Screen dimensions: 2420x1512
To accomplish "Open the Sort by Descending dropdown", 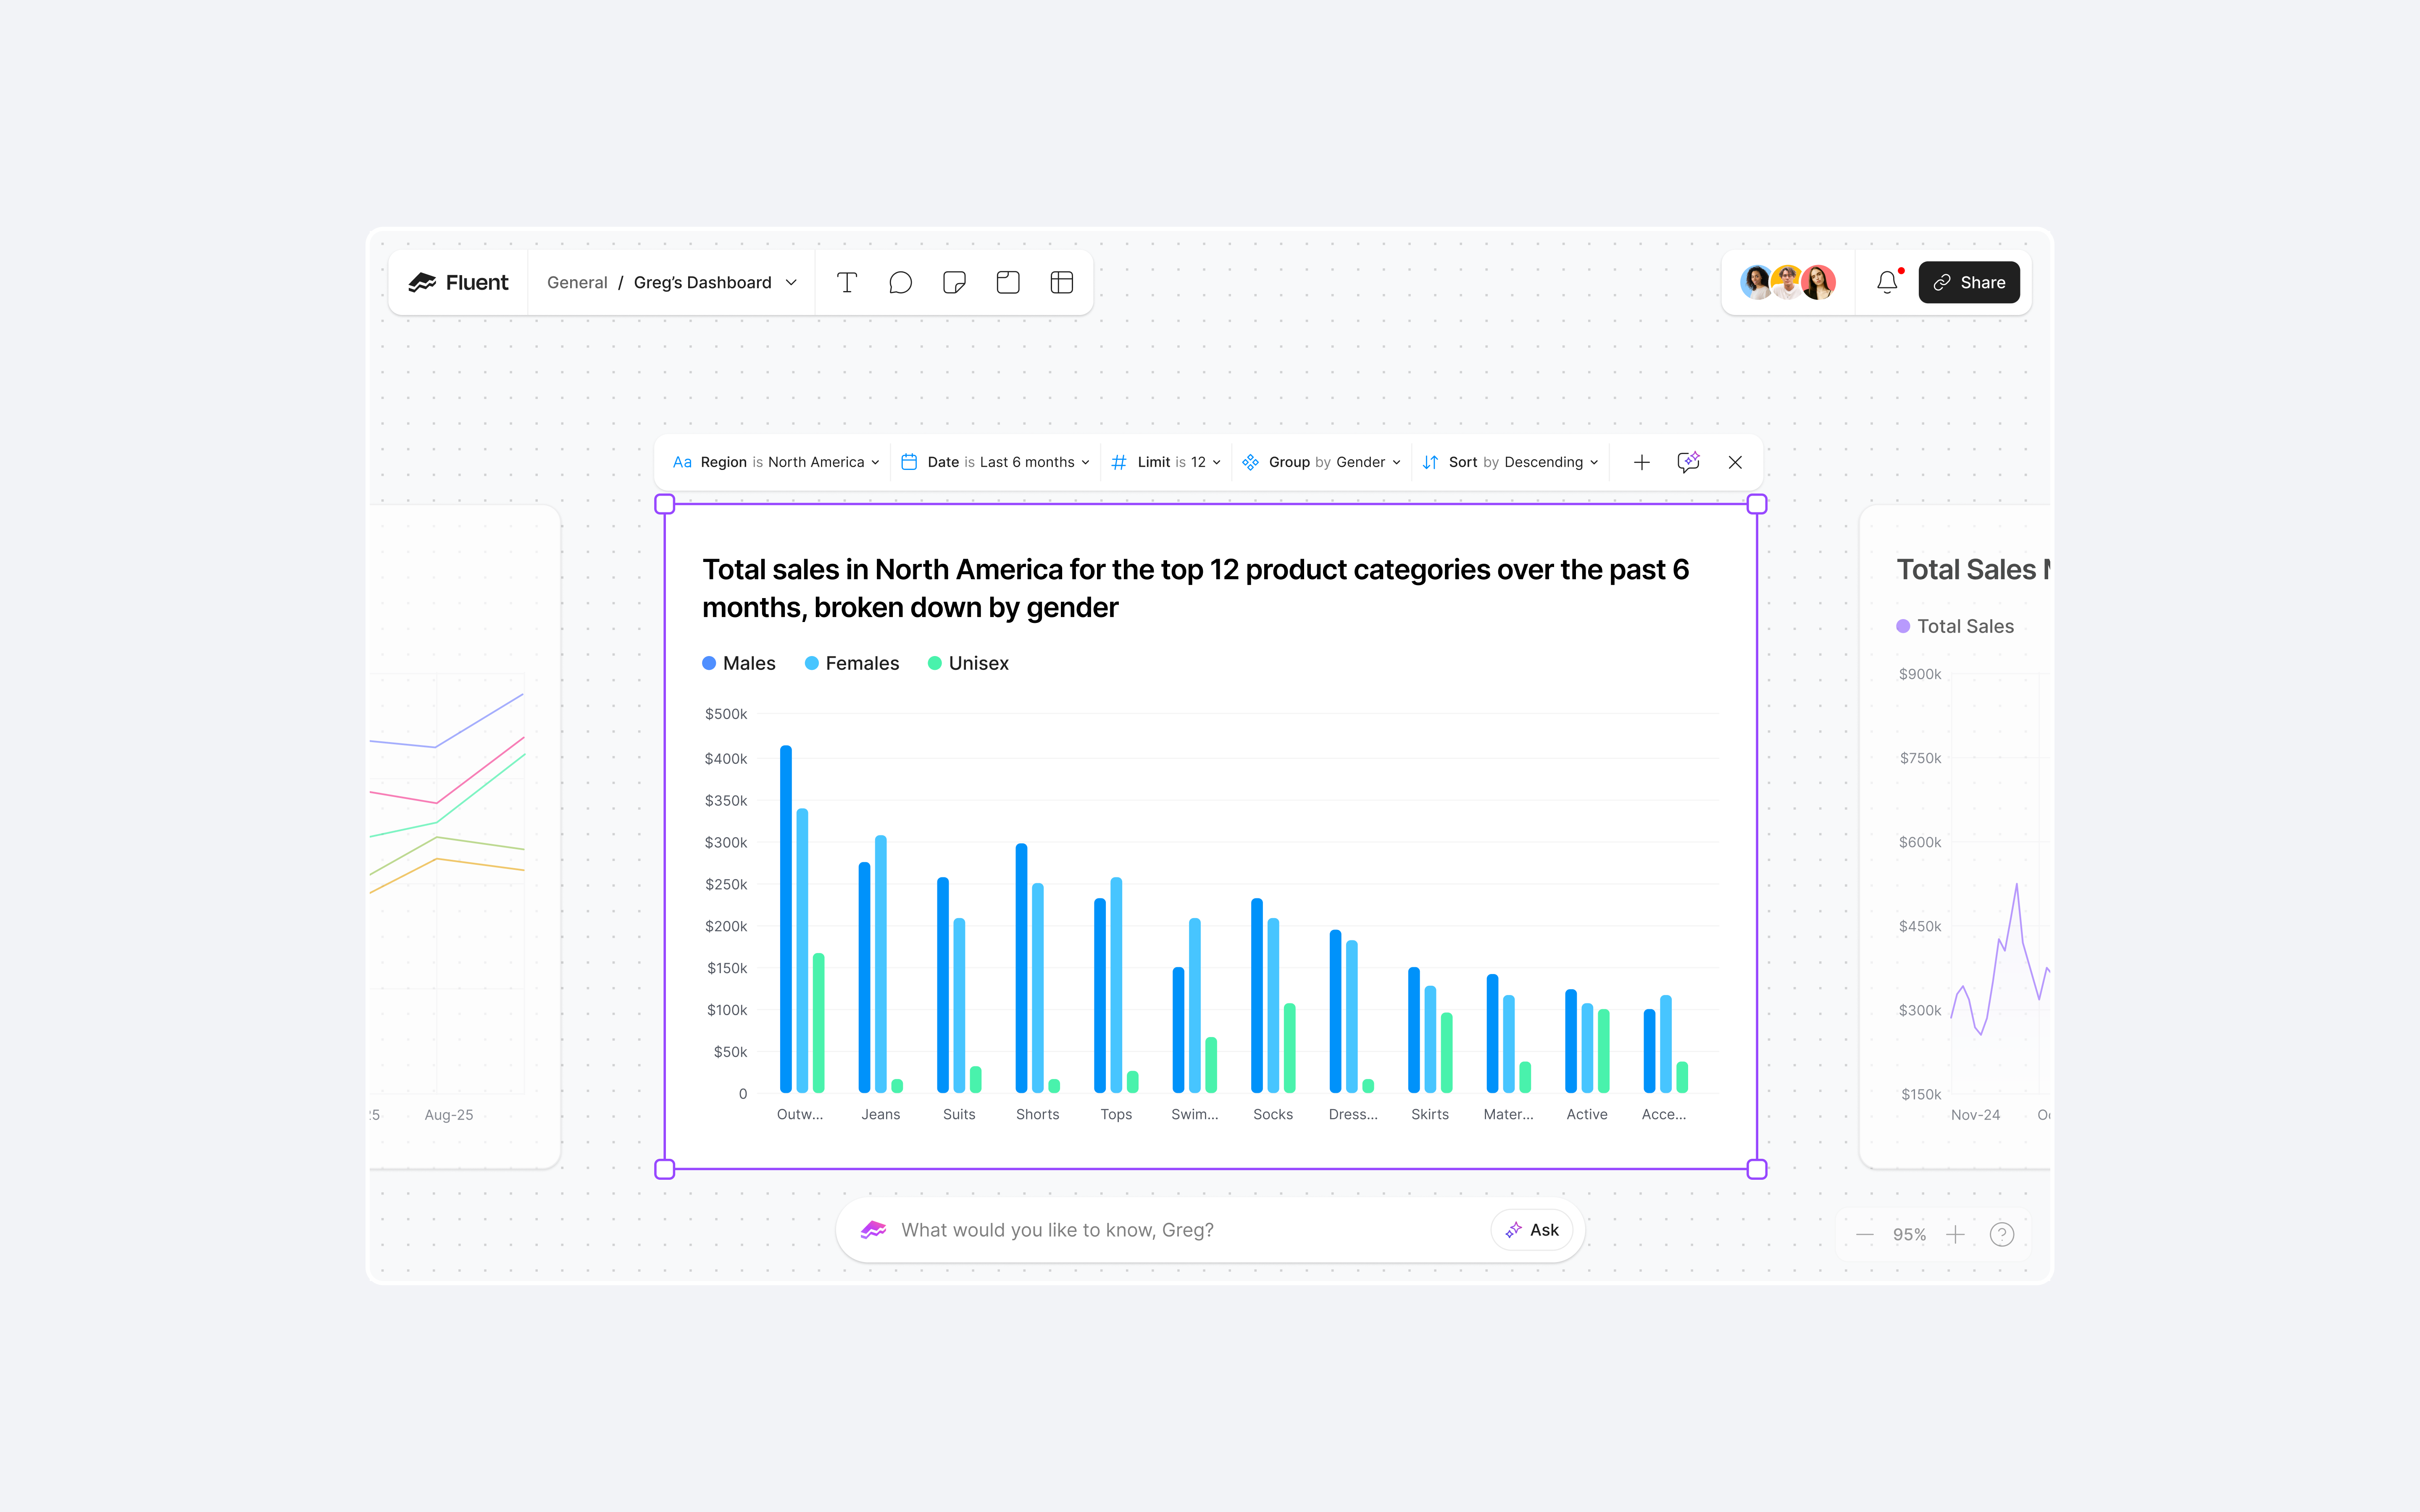I will pos(1510,462).
